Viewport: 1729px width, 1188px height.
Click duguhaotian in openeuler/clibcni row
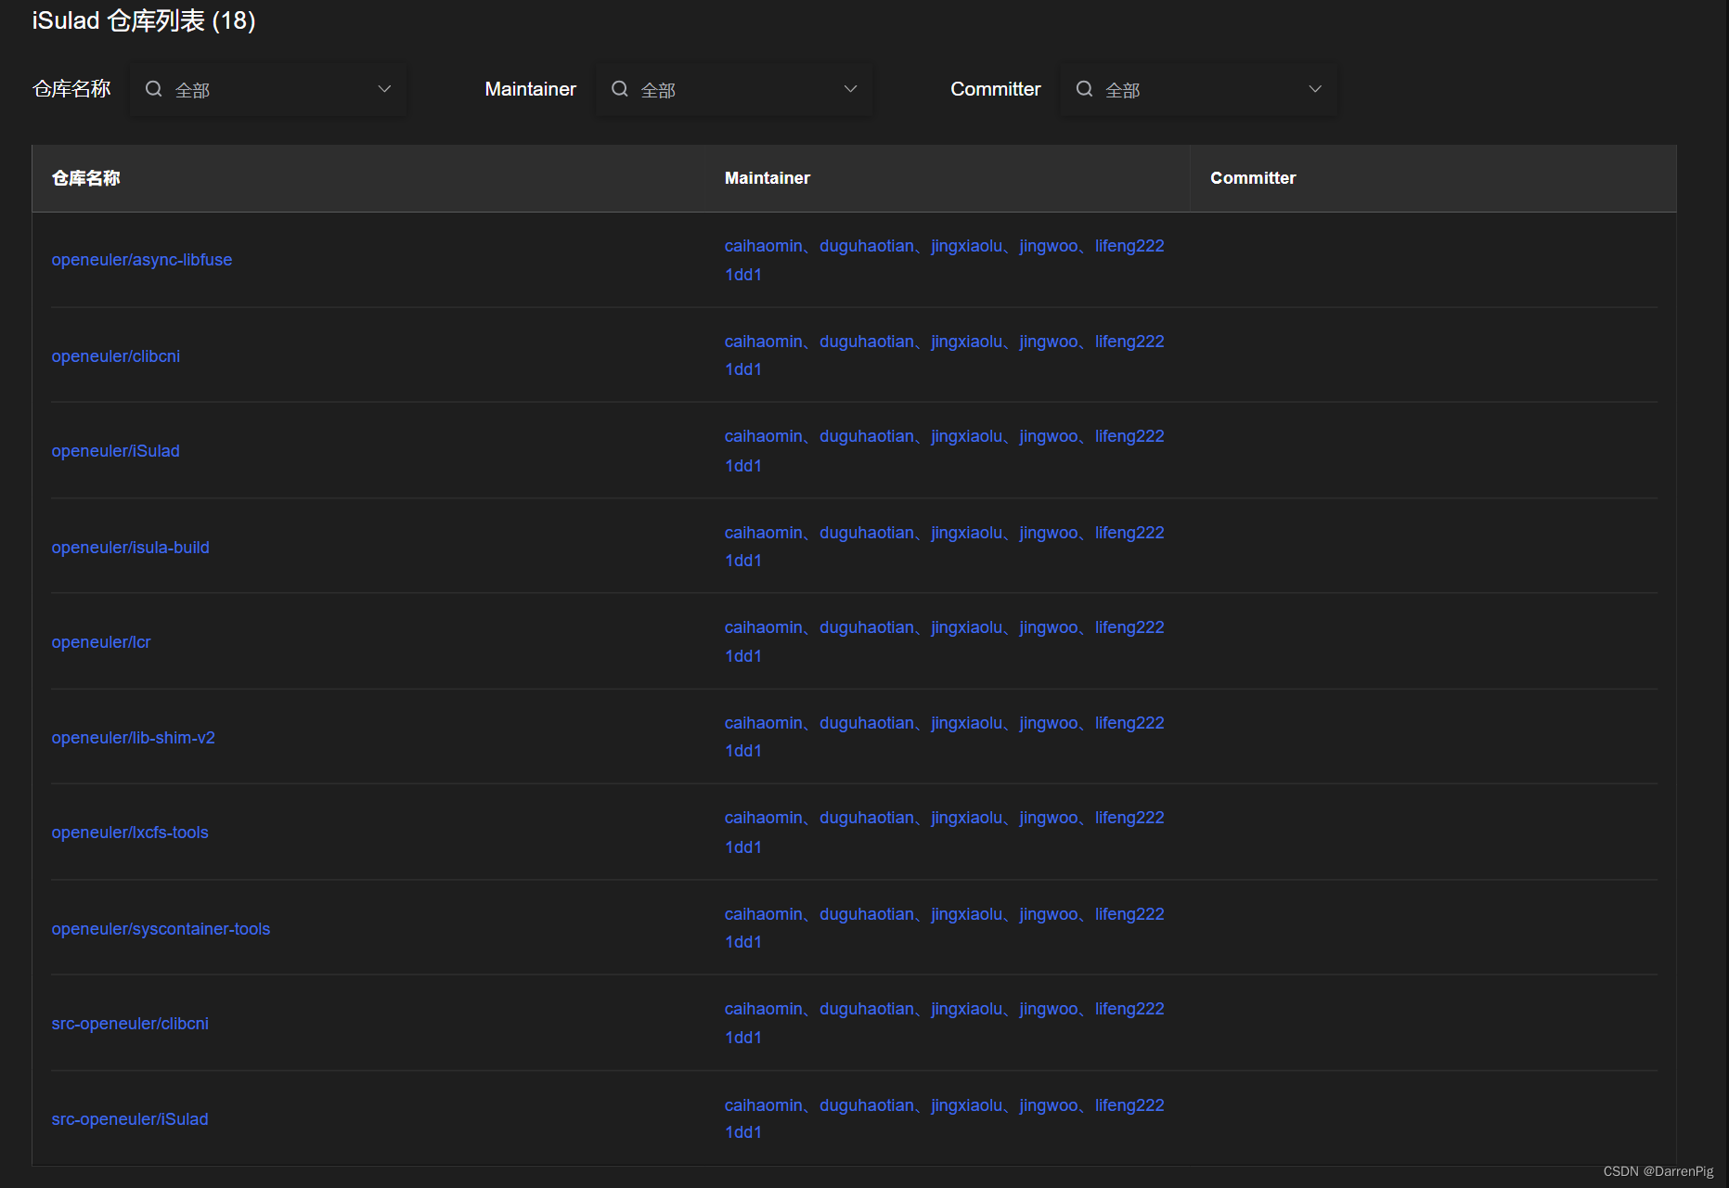coord(867,342)
